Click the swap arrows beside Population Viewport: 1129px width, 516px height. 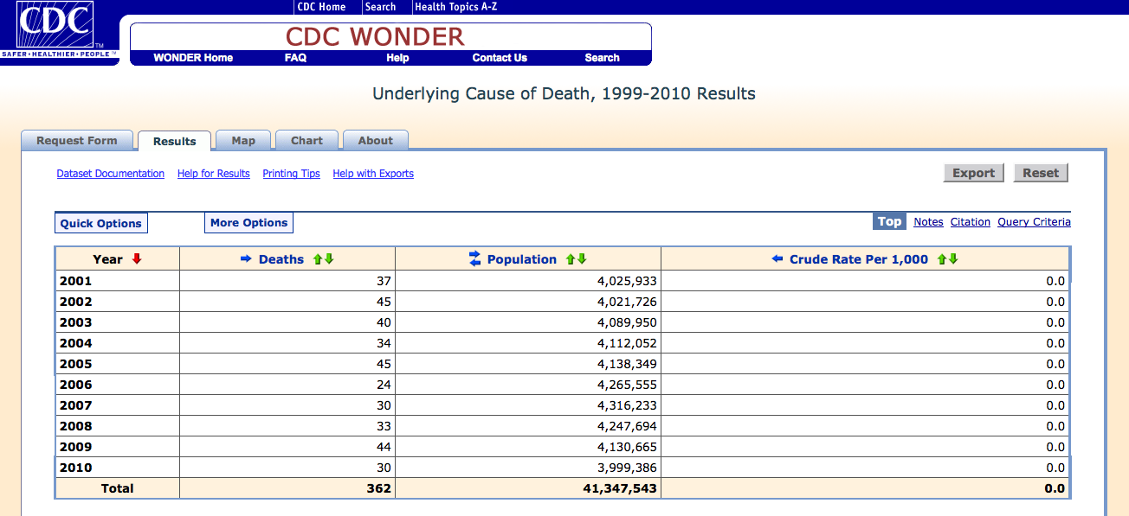[474, 258]
